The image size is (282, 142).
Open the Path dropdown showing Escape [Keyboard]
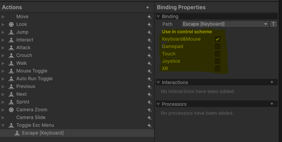(x=225, y=24)
